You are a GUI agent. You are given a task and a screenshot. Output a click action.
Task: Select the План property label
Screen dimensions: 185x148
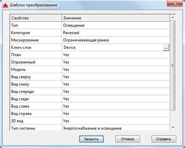(x=36, y=55)
